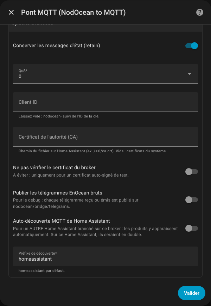211x306 pixels.
Task: Click the 'Auto-découverte MQTT de Home Assistant' label
Action: pyautogui.click(x=62, y=221)
